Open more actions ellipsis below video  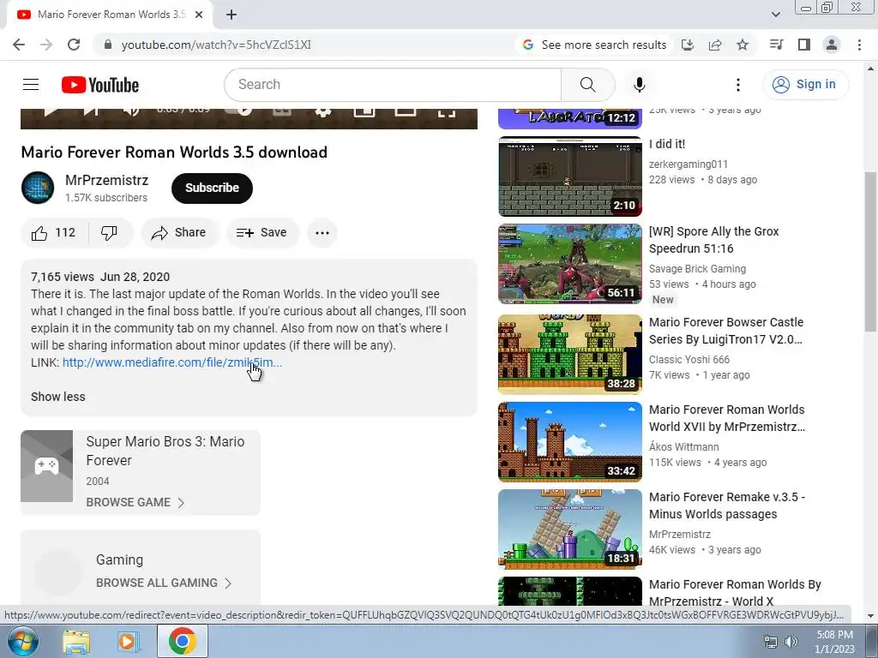pos(322,233)
